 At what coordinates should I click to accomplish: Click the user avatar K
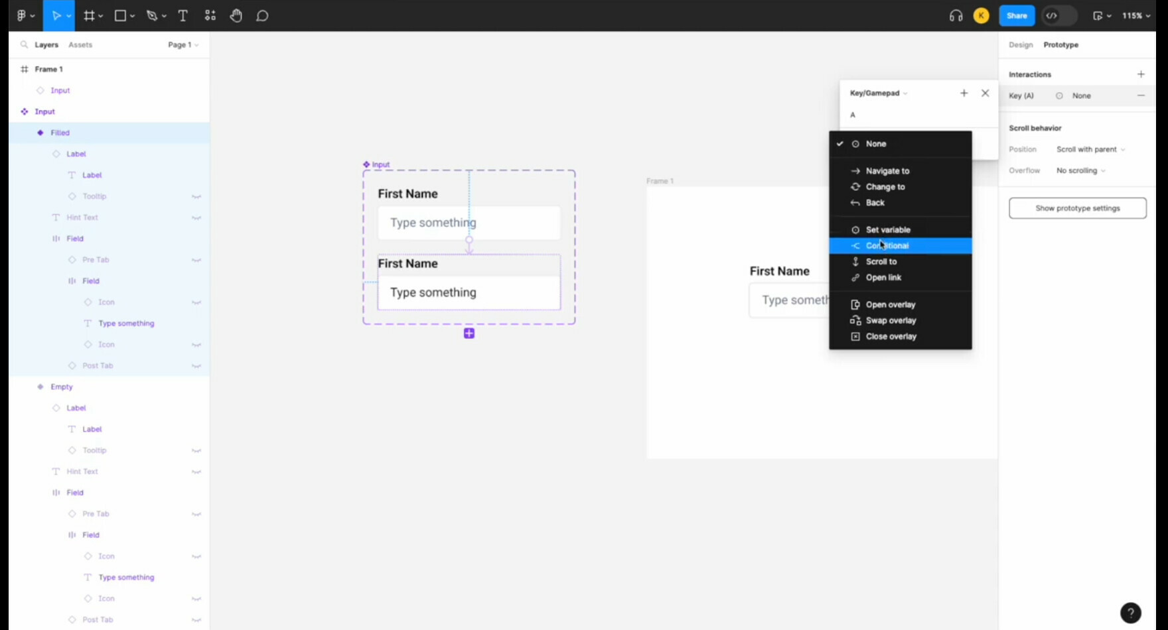click(x=981, y=15)
